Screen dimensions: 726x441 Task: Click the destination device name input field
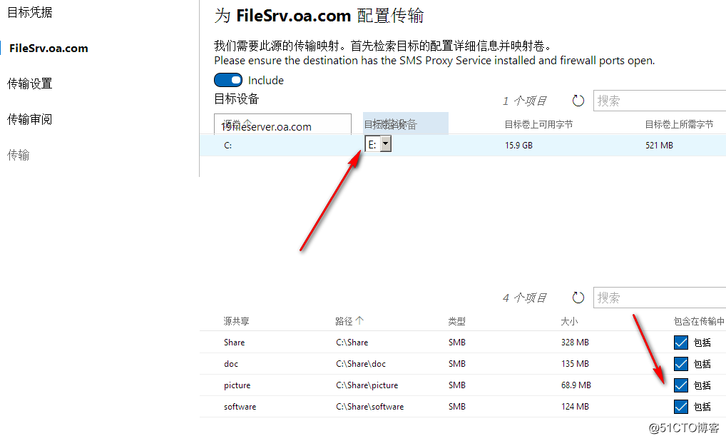click(x=282, y=123)
